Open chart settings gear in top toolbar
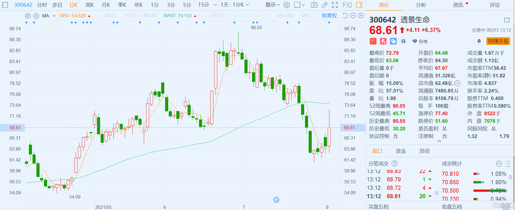This screenshot has width=515, height=210. coord(287,5)
